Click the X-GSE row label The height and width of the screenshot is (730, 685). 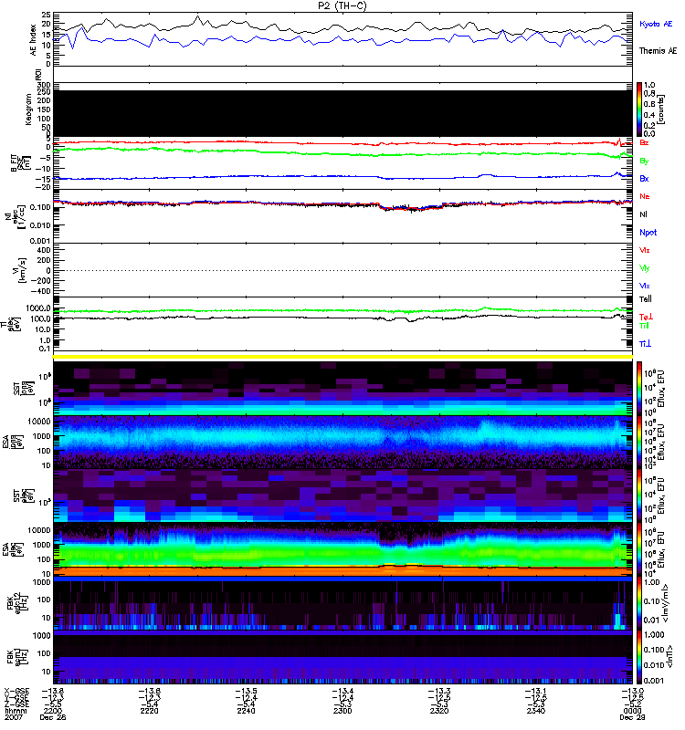pos(16,691)
